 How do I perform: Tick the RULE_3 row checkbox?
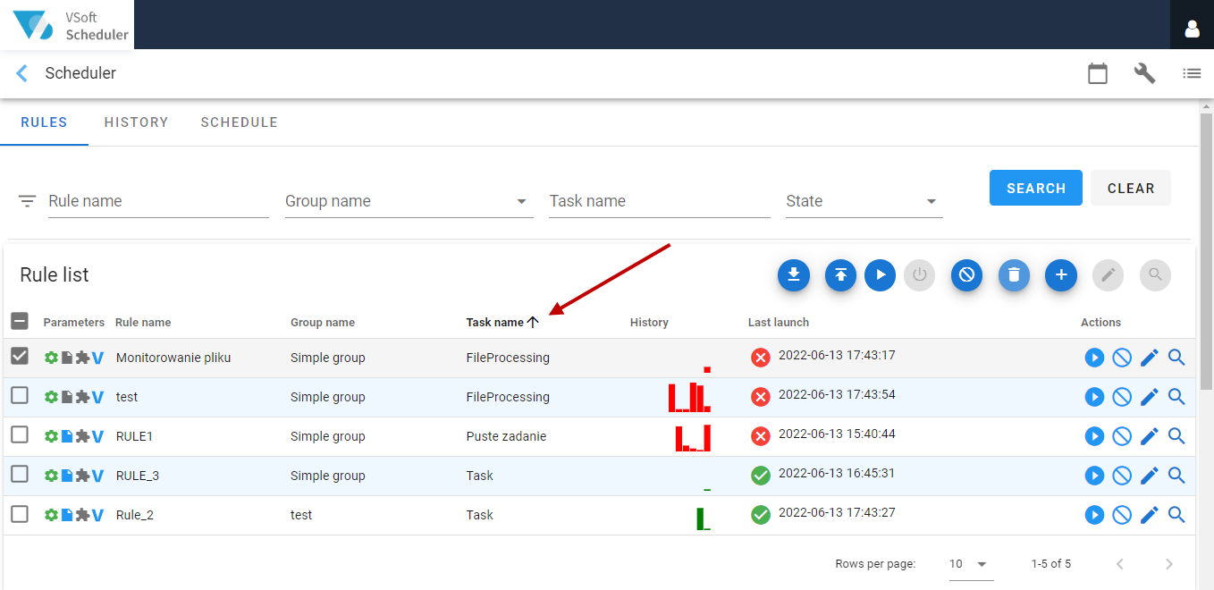pyautogui.click(x=20, y=474)
